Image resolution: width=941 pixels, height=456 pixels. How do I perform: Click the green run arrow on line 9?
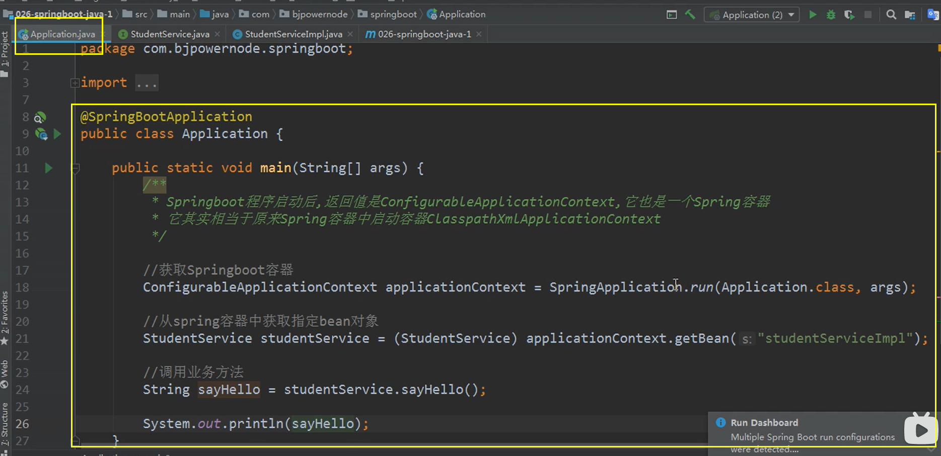click(x=57, y=134)
